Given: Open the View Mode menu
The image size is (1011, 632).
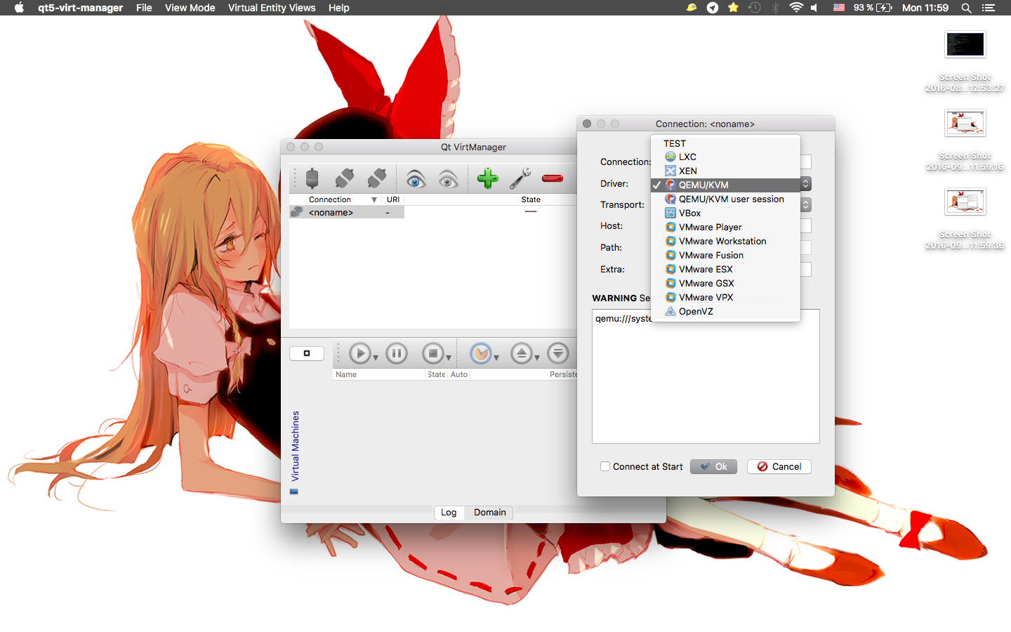Looking at the screenshot, I should click(x=190, y=8).
